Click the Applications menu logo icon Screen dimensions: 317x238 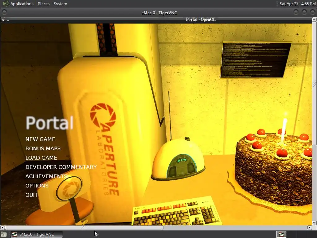6,4
